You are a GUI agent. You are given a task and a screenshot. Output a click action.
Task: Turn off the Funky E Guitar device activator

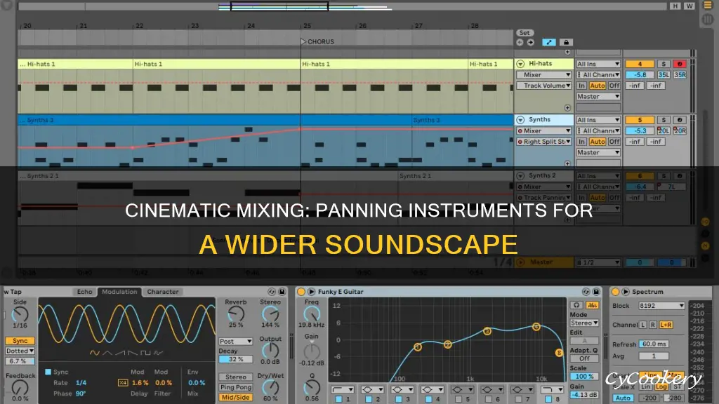(301, 292)
